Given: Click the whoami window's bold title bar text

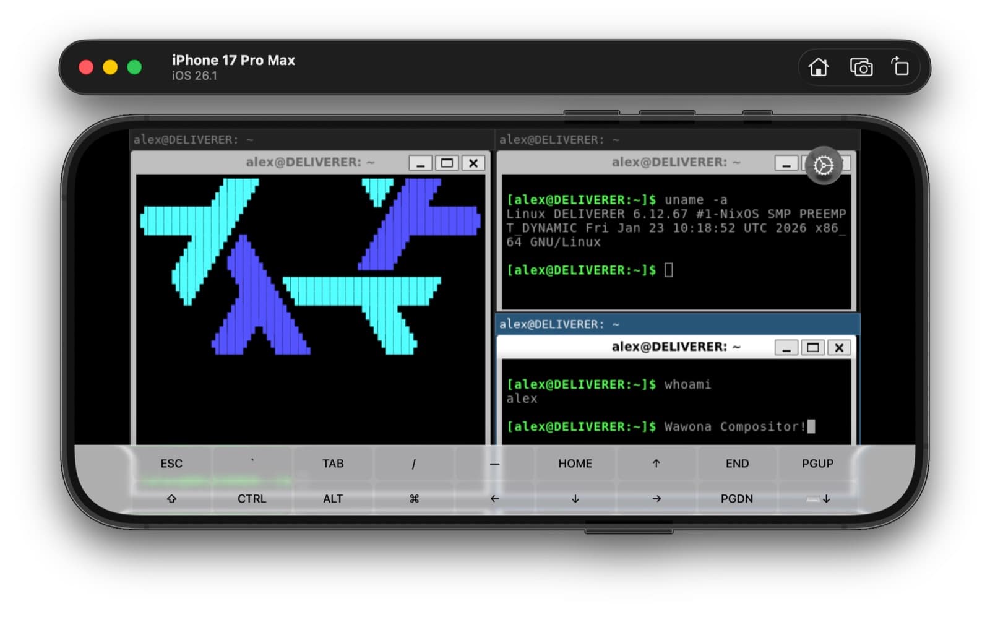Looking at the screenshot, I should click(x=676, y=347).
